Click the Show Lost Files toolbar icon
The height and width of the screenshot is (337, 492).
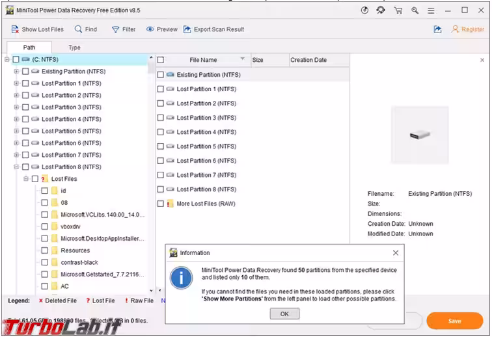pyautogui.click(x=16, y=29)
